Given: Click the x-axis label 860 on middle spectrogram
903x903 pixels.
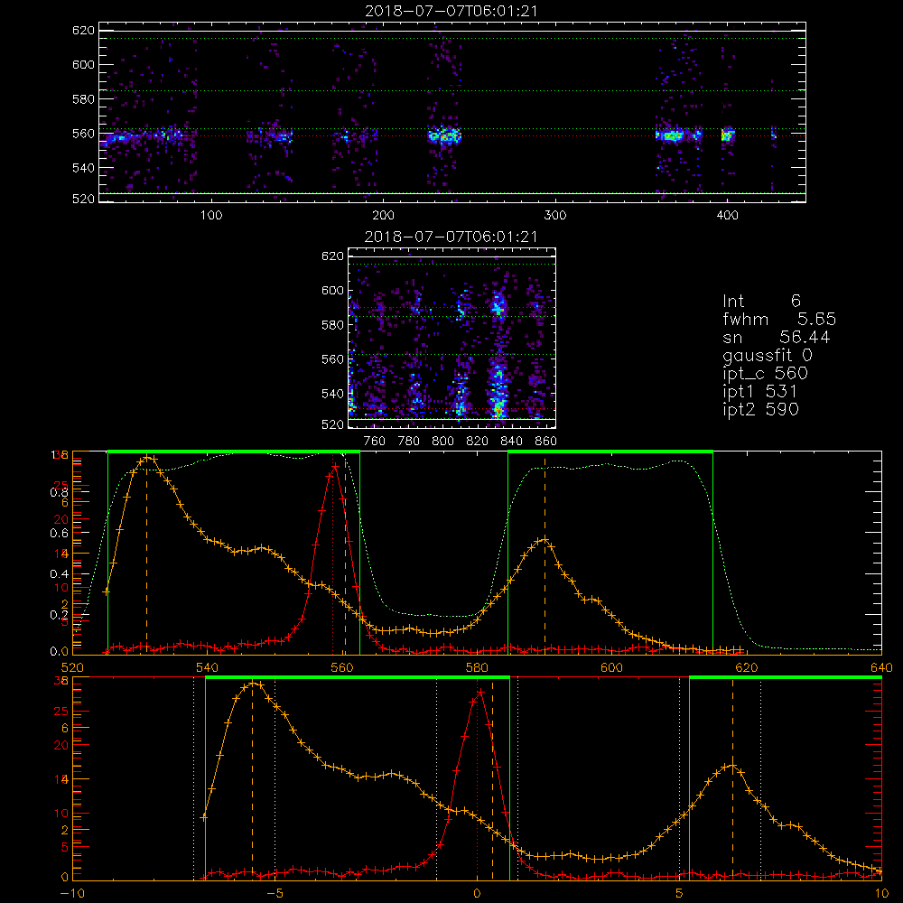Looking at the screenshot, I should tap(546, 442).
